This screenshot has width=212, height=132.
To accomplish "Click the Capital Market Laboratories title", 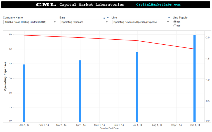I will tap(92, 5).
